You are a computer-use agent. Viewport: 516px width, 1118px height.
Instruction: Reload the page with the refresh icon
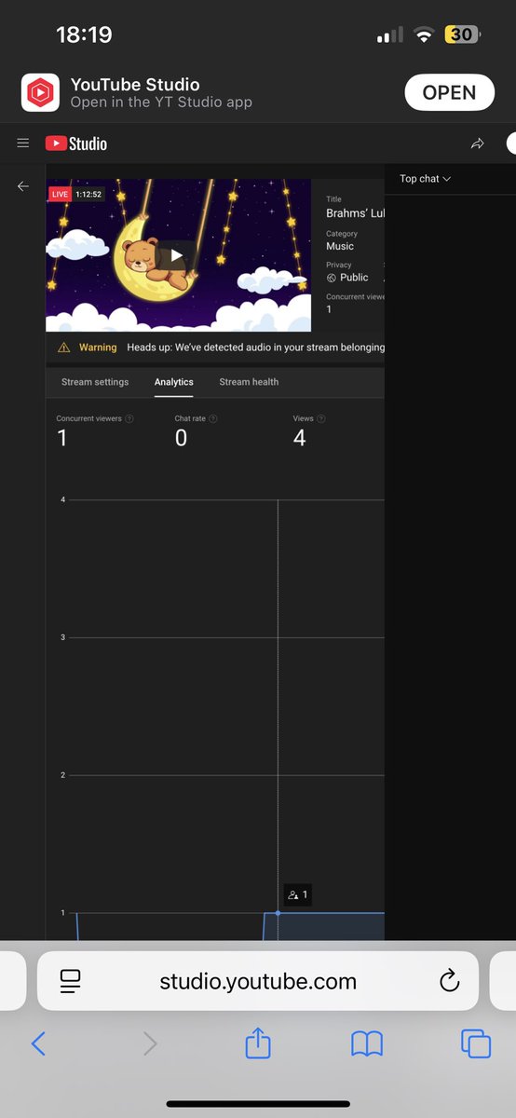coord(449,981)
